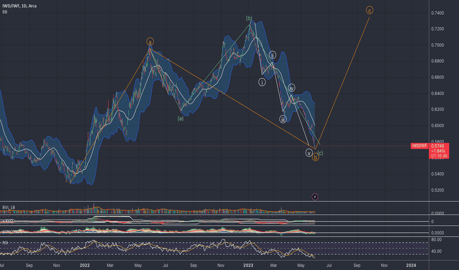Select the orange circled 'b' wave label
This screenshot has width=459, height=270.
click(315, 158)
